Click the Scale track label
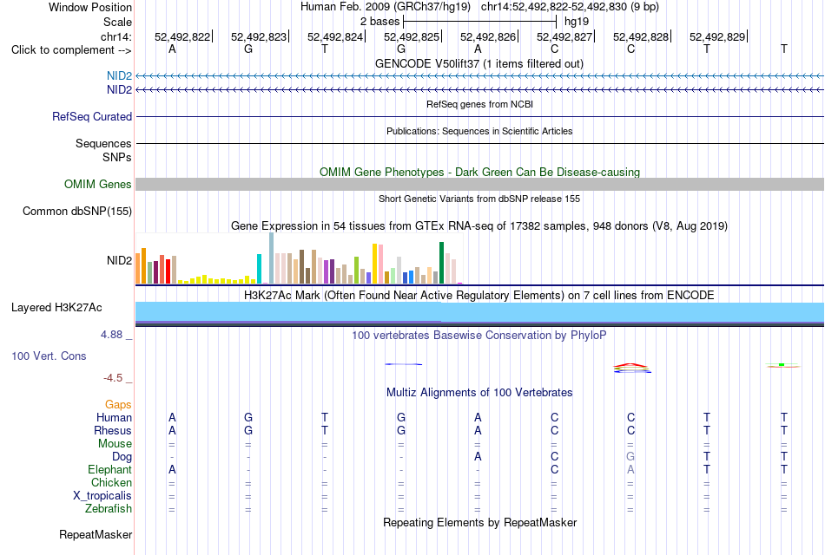This screenshot has width=825, height=555. (x=117, y=22)
